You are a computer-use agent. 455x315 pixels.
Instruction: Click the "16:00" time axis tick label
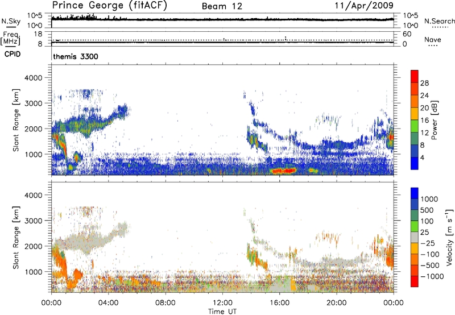[279, 303]
